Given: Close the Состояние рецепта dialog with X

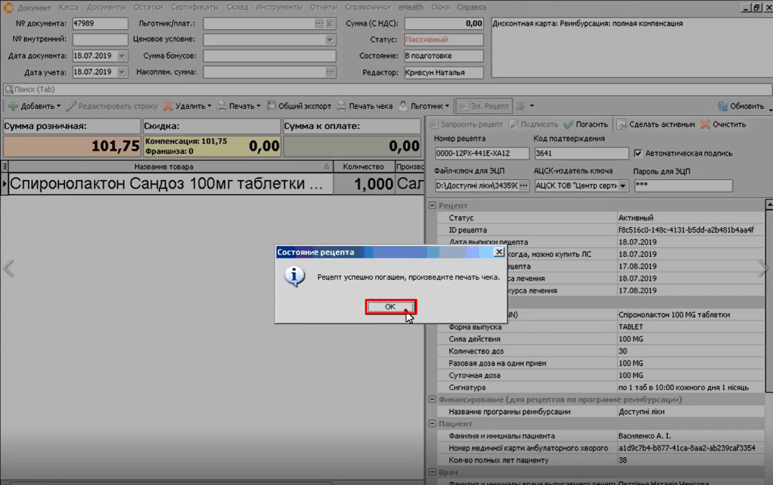Looking at the screenshot, I should pyautogui.click(x=499, y=252).
